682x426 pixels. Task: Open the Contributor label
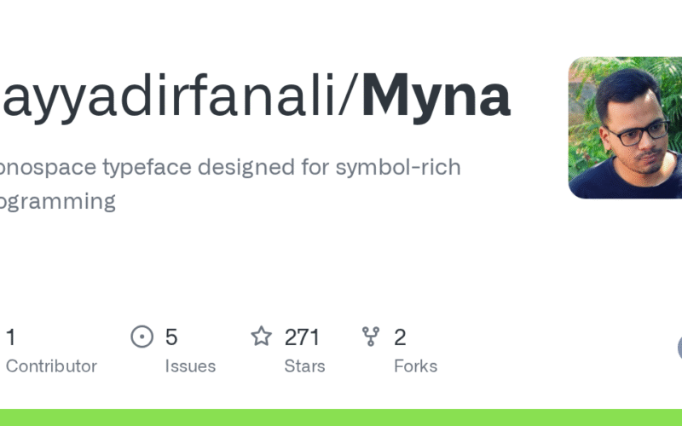51,366
